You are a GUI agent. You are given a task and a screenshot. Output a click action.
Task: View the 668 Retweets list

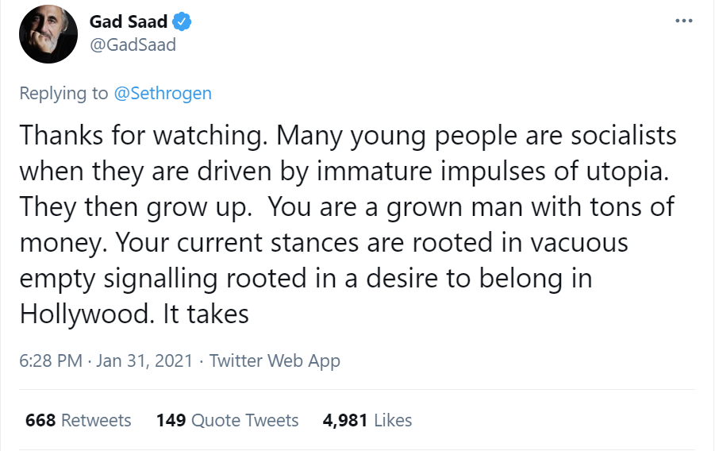79,420
